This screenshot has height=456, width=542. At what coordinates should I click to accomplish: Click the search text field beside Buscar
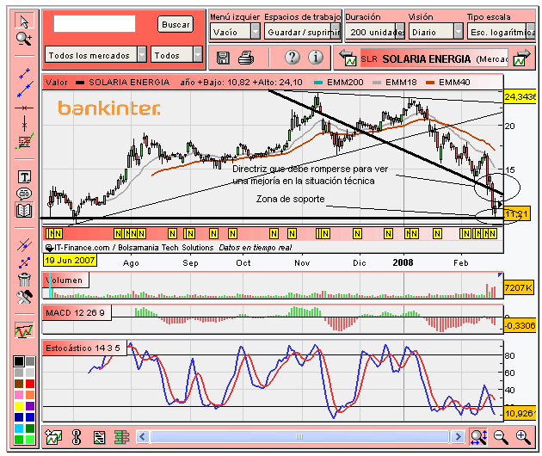coord(95,23)
